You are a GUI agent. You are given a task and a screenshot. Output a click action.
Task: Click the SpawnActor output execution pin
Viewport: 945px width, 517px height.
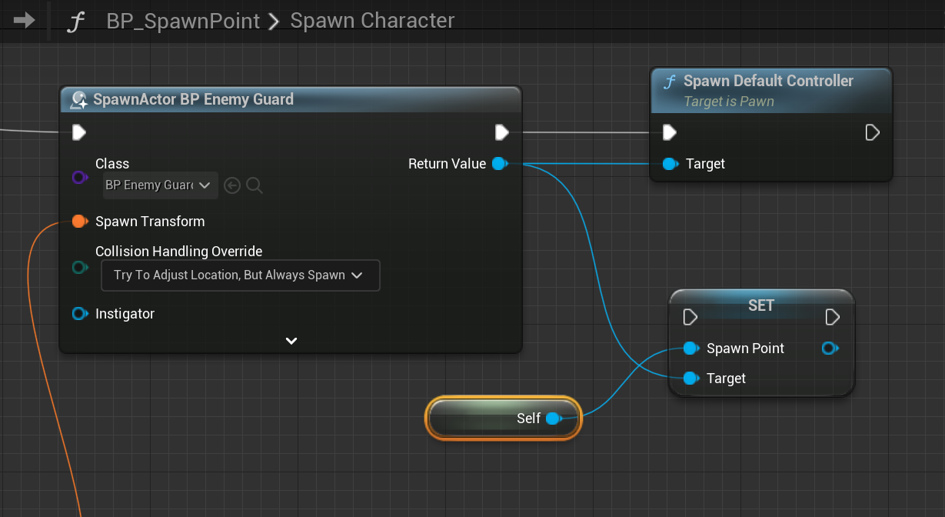[502, 133]
